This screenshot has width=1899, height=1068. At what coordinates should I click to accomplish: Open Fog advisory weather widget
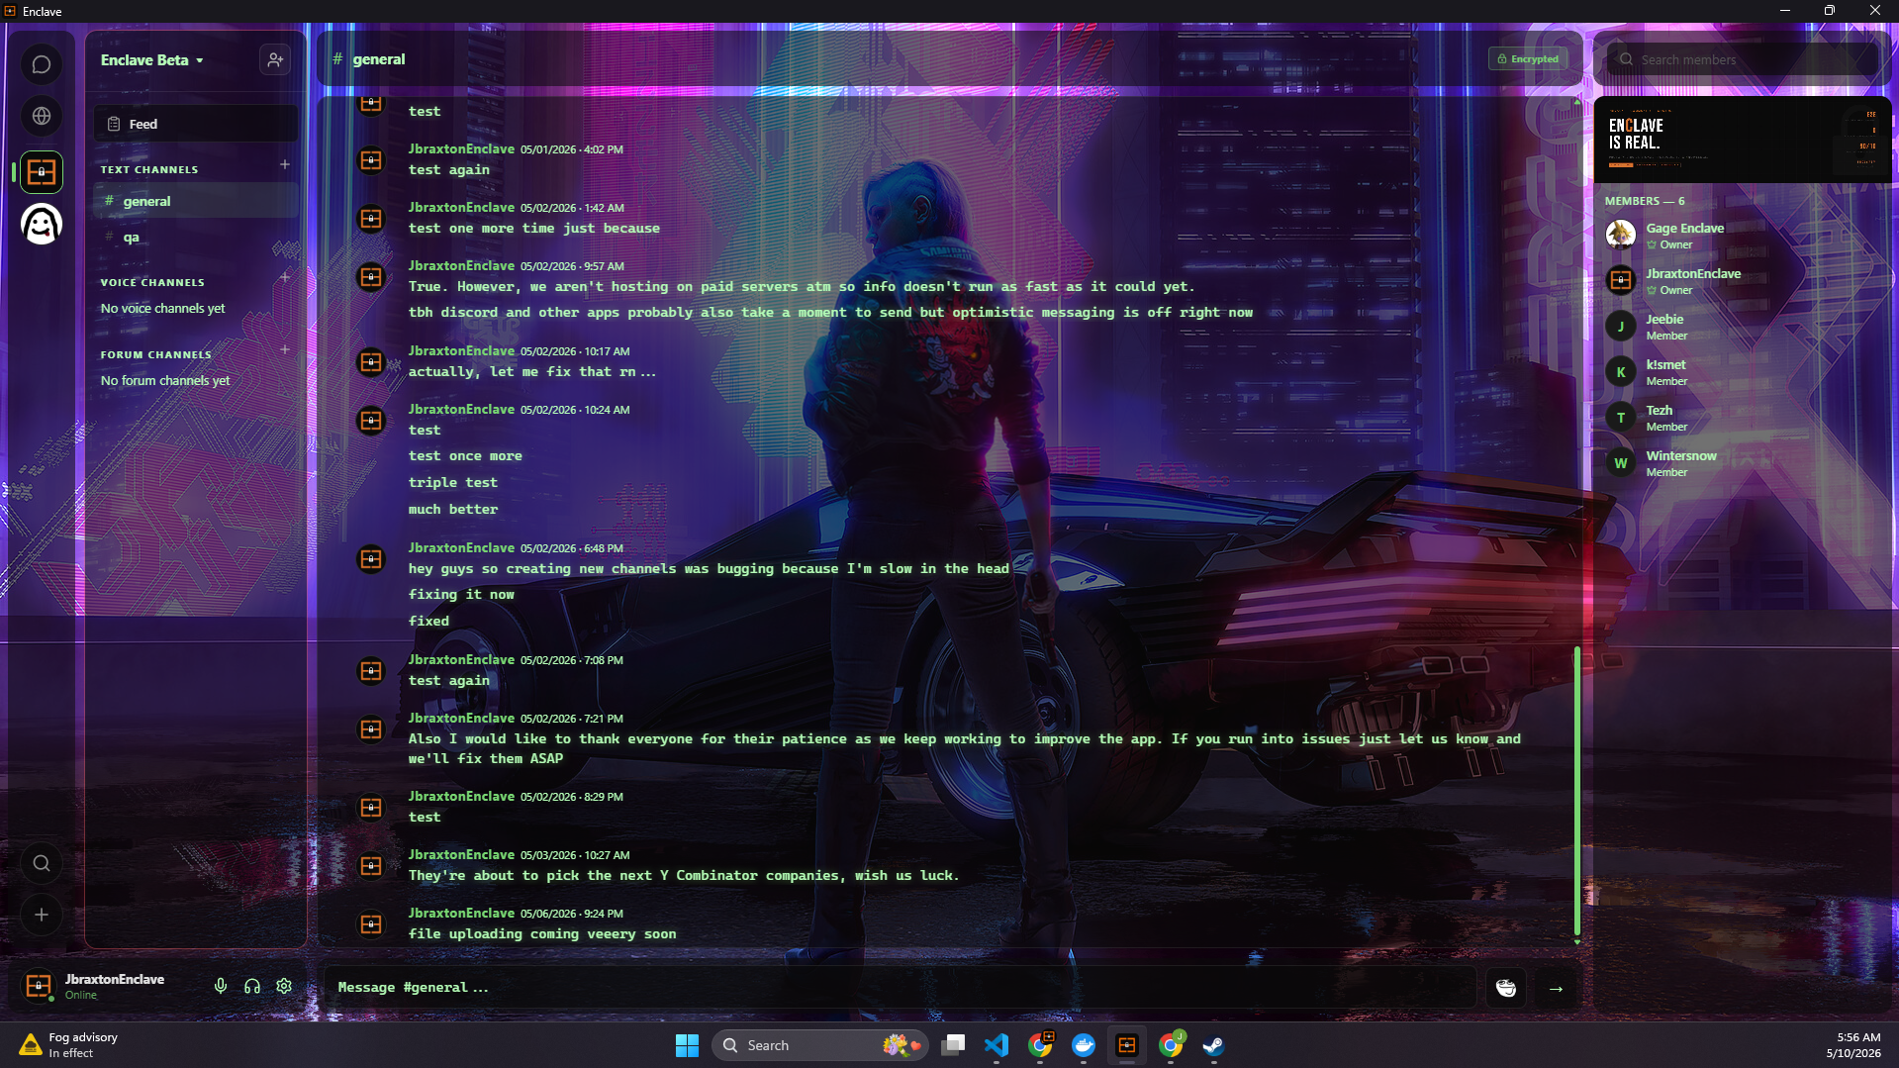coord(69,1045)
